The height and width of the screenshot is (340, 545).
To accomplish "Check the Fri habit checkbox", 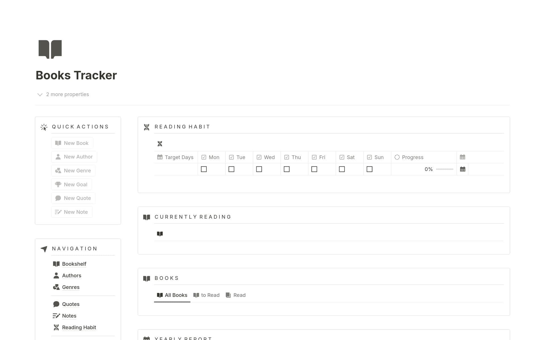I will [314, 169].
